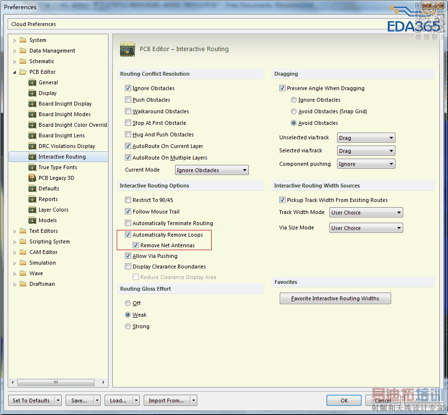
Task: Collapse the PCB Editor tree node
Action: pos(14,73)
